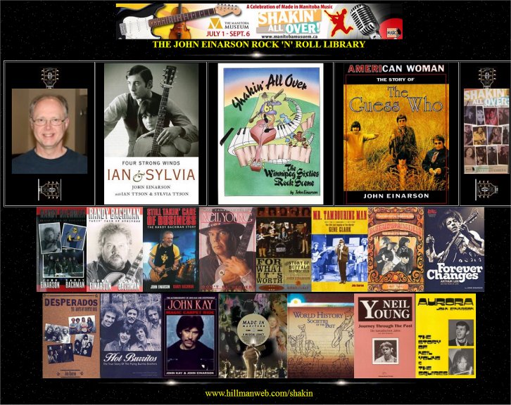
Task: Click the red jumping guitarist silhouette in banner
Action: [337, 22]
